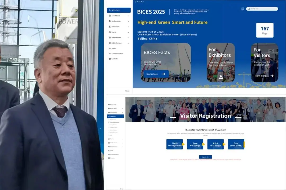Expand the Media Center chevron in top sidebar
This screenshot has height=190, width=286.
[x=129, y=38]
